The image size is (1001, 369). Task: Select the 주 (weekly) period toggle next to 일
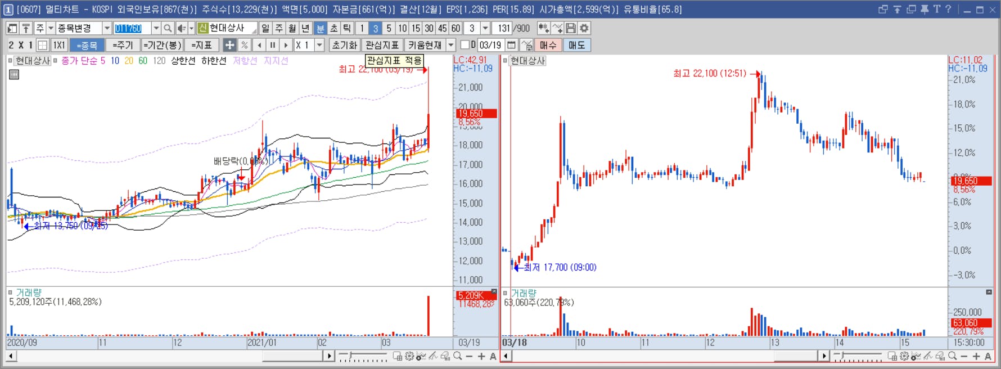(x=279, y=28)
